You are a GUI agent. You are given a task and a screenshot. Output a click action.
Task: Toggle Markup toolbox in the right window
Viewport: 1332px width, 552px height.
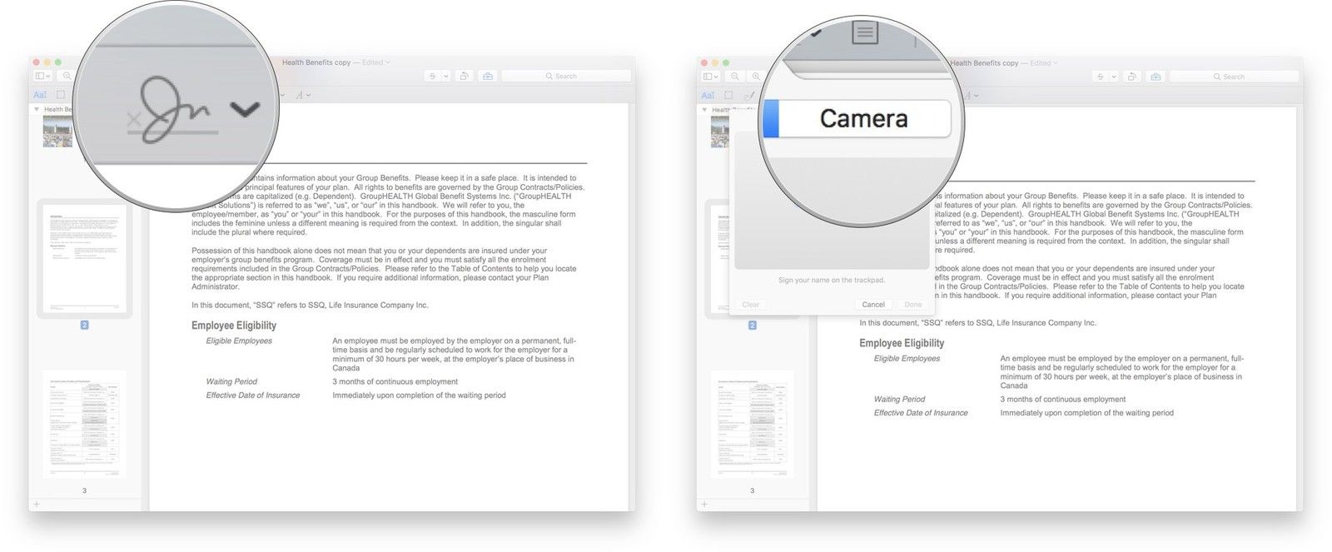coord(1156,77)
